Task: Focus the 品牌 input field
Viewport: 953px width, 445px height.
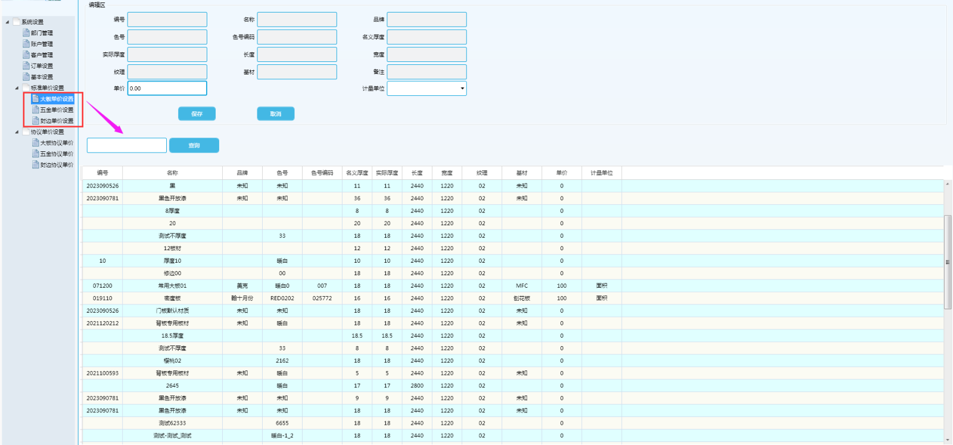Action: (427, 20)
